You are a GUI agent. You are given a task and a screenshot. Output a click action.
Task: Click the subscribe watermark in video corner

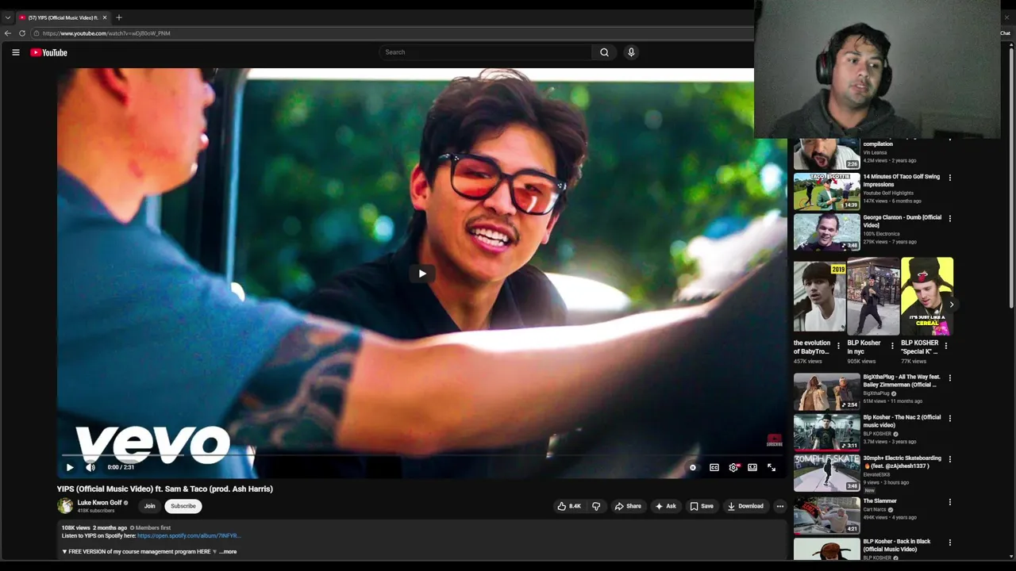(x=775, y=441)
